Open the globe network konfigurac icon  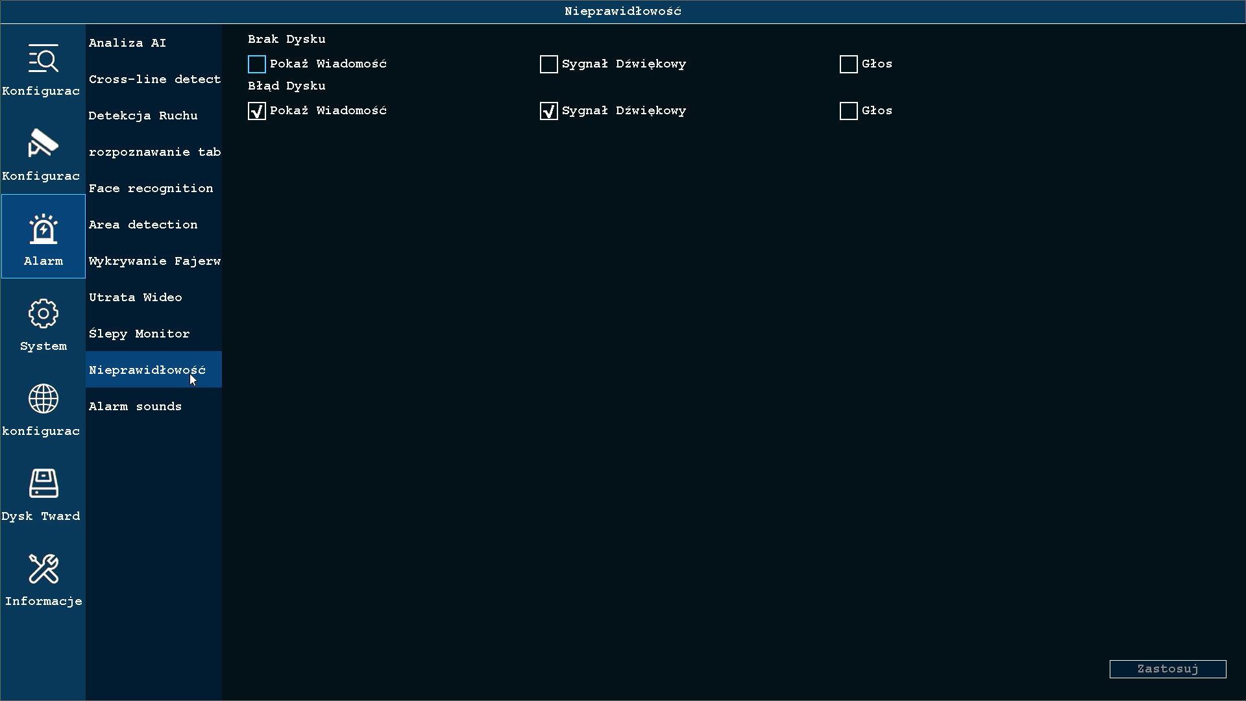pos(43,399)
